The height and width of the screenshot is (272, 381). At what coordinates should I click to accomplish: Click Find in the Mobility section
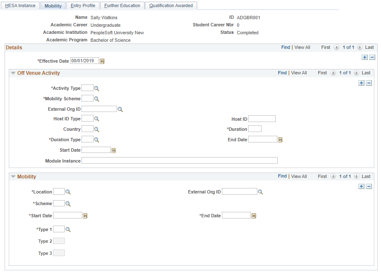[x=283, y=176]
